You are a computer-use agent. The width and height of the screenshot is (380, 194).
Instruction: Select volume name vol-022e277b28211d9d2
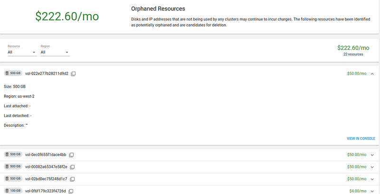47,74
